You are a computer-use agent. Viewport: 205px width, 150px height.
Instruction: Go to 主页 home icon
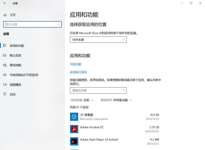click(5, 15)
